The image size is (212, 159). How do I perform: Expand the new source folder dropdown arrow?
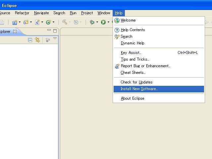tap(31, 22)
